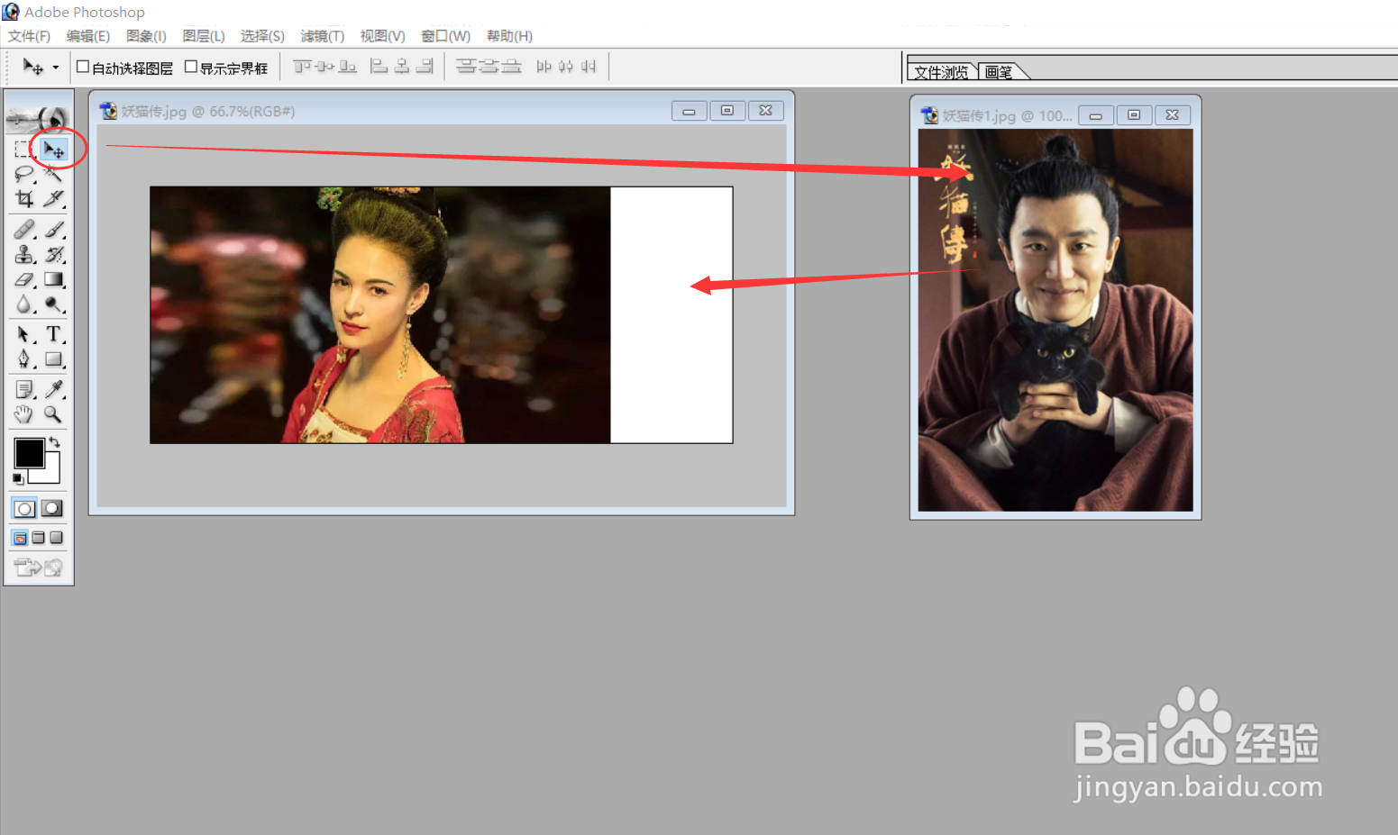Select the Slice tool
The height and width of the screenshot is (835, 1398).
click(54, 198)
